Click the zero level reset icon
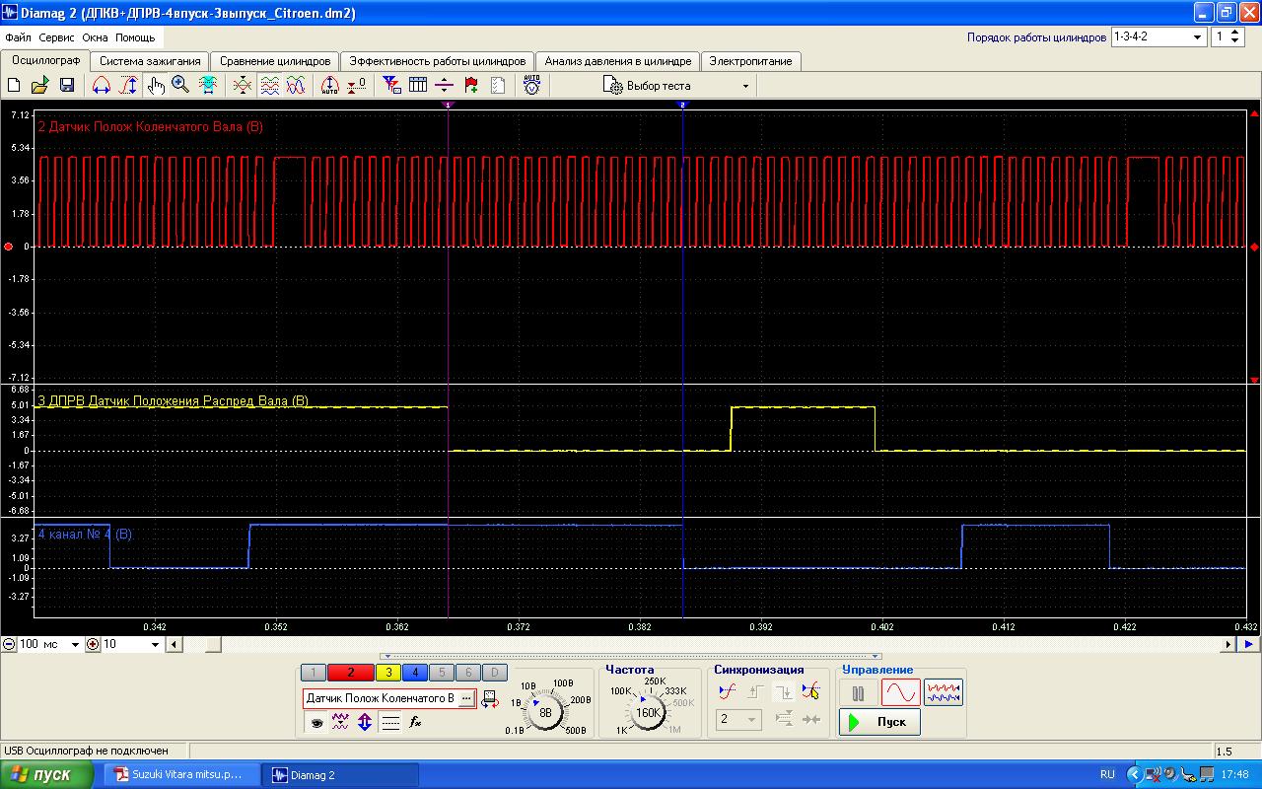Screen dimensions: 1262x789 [357, 86]
